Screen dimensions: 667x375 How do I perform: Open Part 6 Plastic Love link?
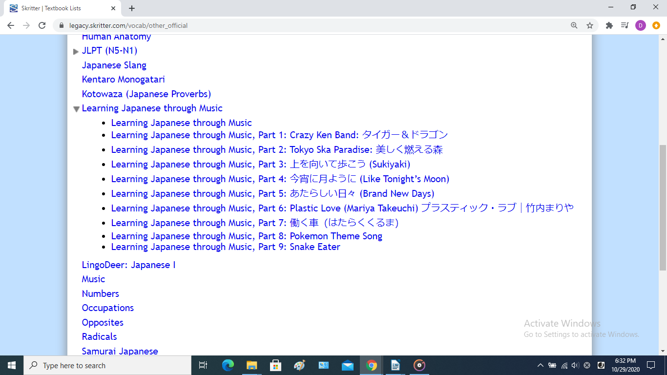point(342,208)
